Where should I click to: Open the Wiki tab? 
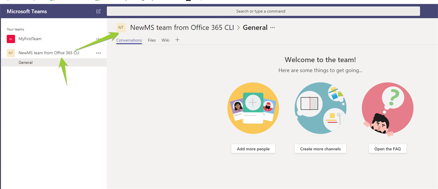tap(165, 41)
